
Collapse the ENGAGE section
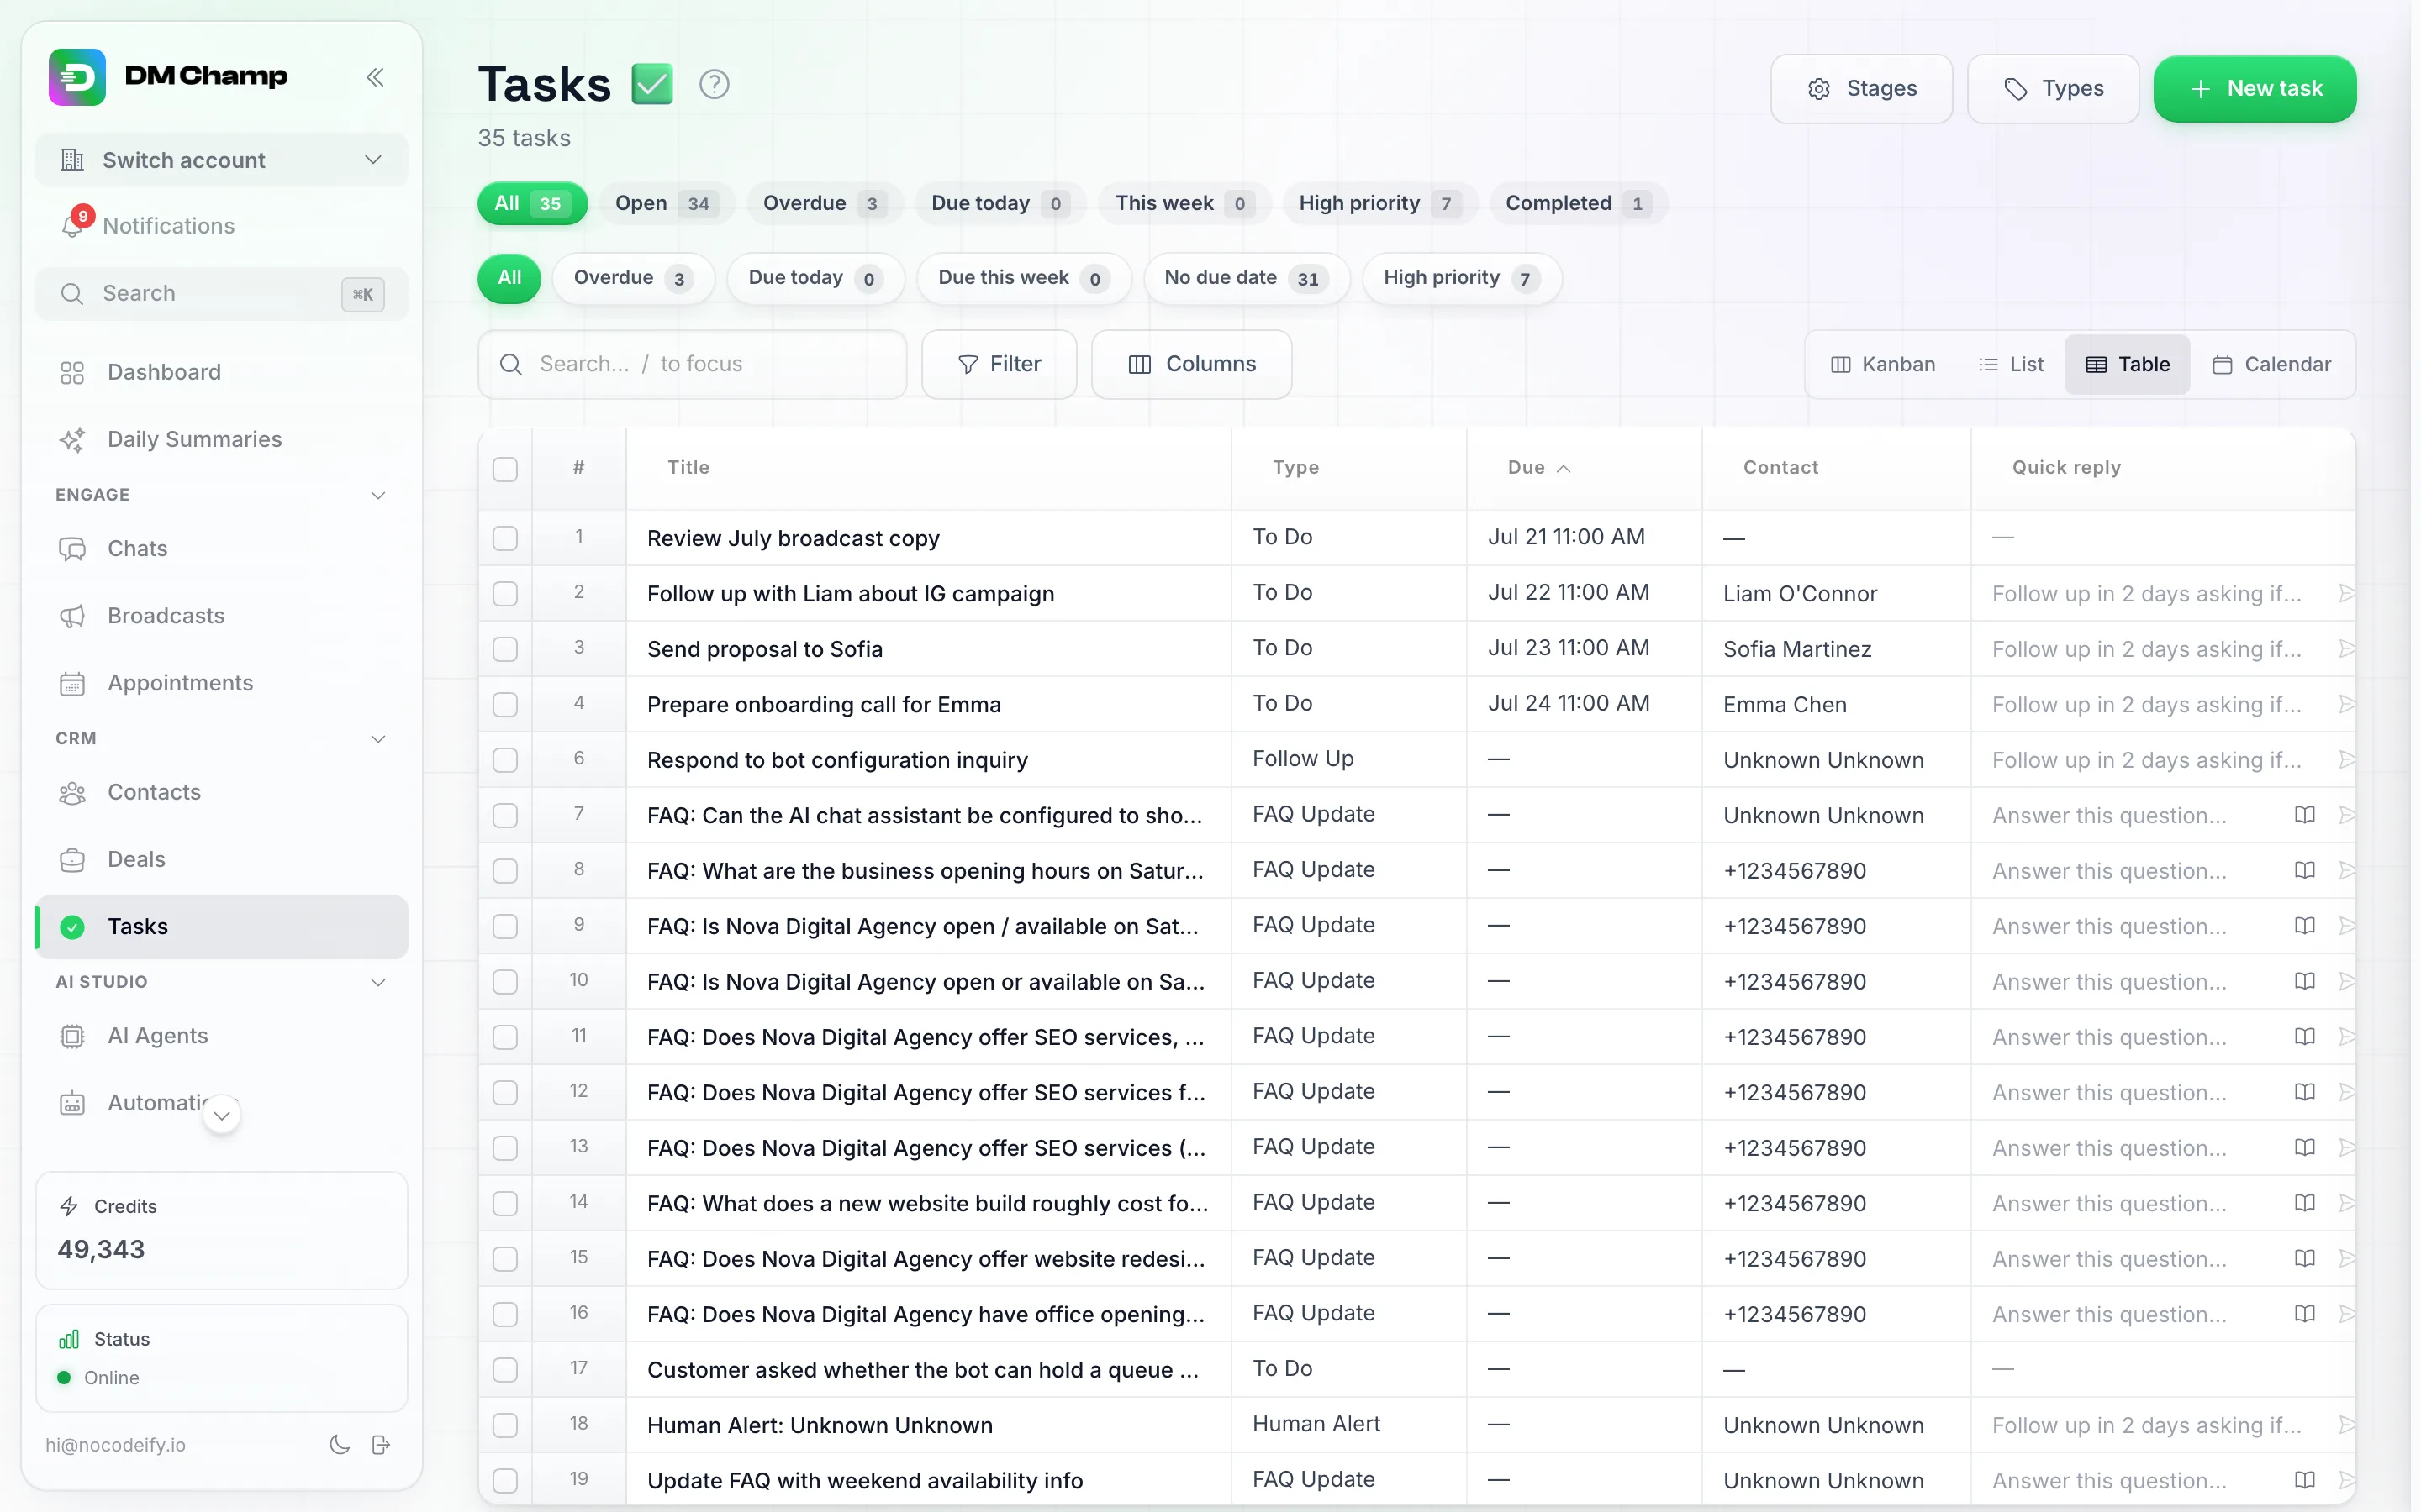(378, 495)
